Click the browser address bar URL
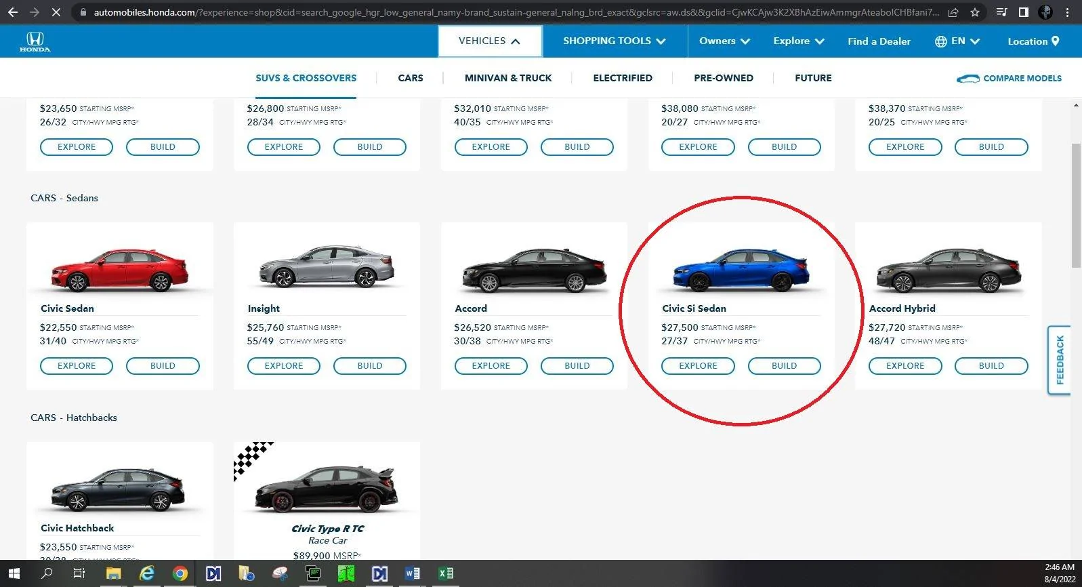Screen dimensions: 1082x587 click(x=516, y=12)
